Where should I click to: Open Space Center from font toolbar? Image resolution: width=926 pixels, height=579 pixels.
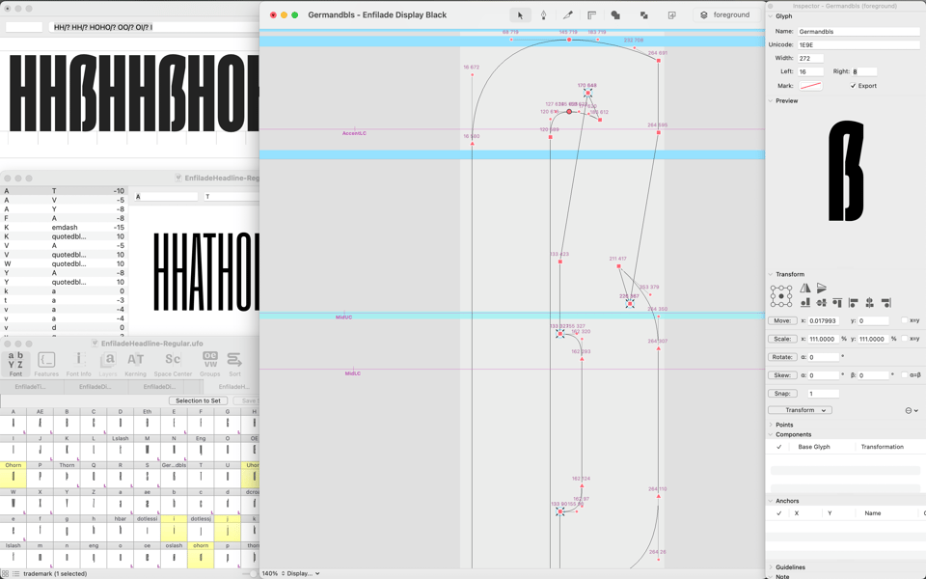173,363
